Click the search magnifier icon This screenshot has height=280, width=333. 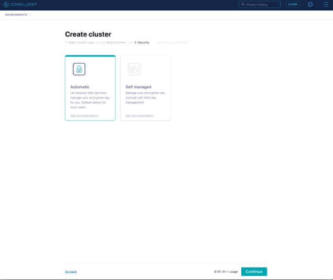click(243, 4)
